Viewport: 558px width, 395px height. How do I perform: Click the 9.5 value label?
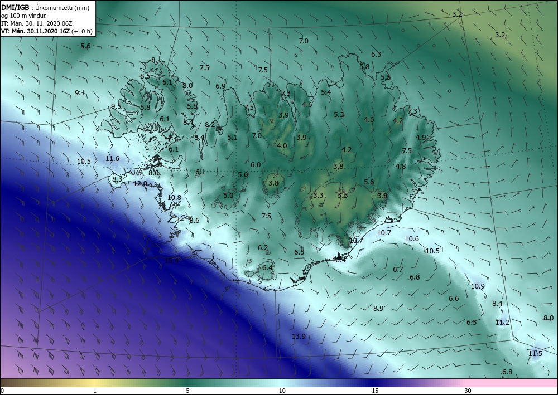point(116,106)
